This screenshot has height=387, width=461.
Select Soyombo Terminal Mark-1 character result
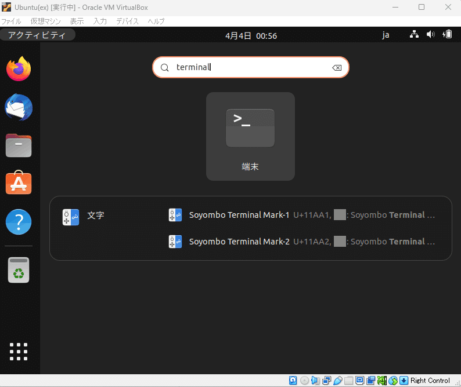[x=302, y=215]
